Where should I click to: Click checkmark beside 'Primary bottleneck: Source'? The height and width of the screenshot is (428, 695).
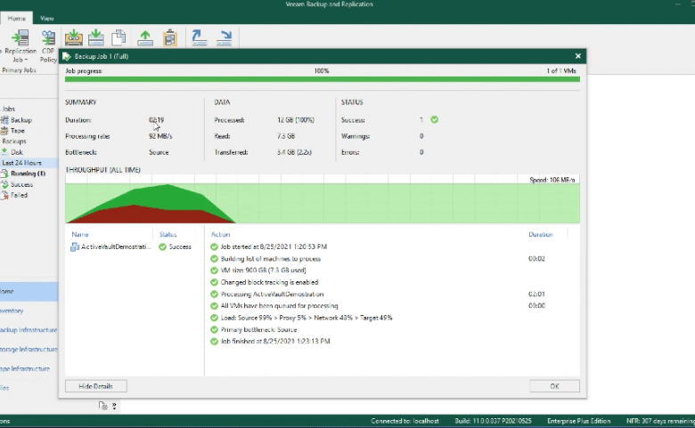pyautogui.click(x=214, y=329)
